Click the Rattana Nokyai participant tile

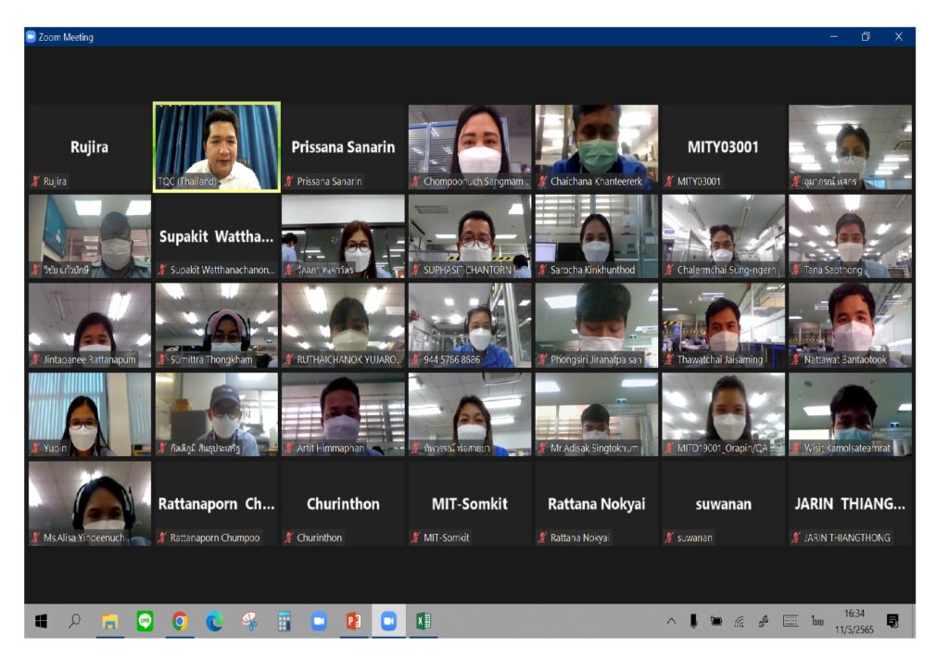(x=596, y=504)
